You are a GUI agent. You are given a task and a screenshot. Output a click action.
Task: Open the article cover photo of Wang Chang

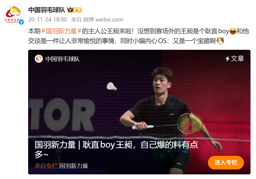click(139, 112)
